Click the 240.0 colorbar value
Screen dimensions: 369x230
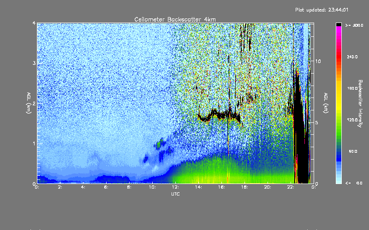[x=352, y=57]
